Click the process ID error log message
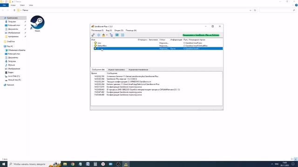 tap(143, 90)
